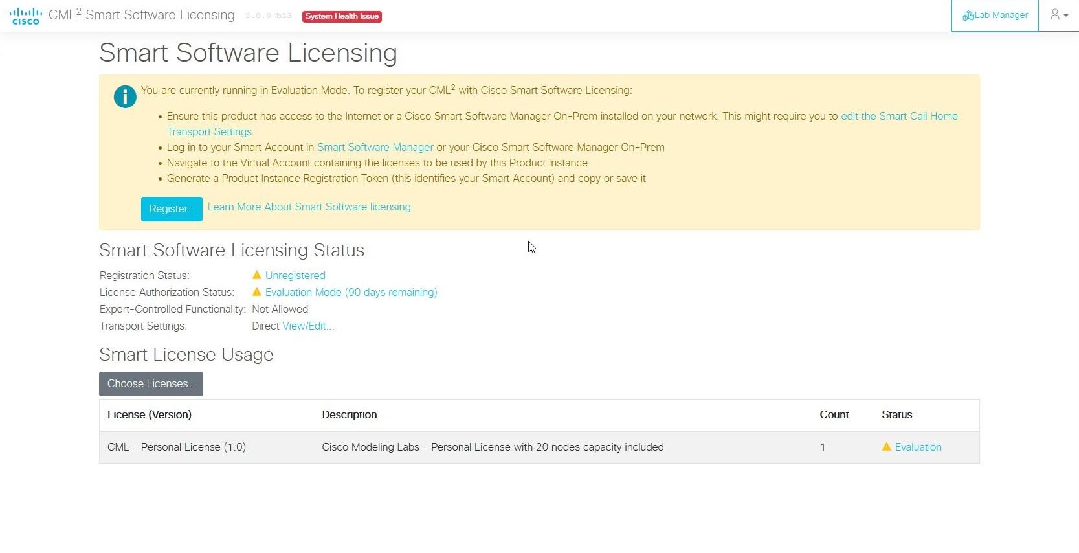Click the System Health Issue badge
Image resolution: width=1079 pixels, height=553 pixels.
(342, 16)
